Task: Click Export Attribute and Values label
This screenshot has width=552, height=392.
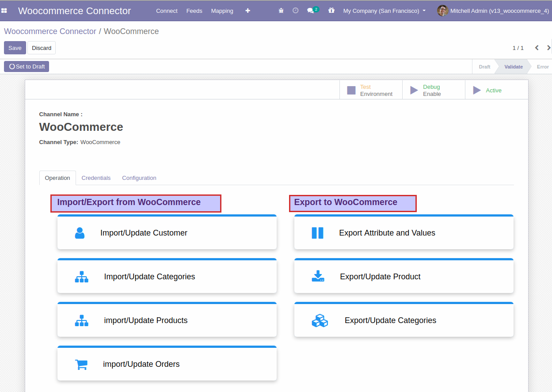Action: pyautogui.click(x=387, y=233)
